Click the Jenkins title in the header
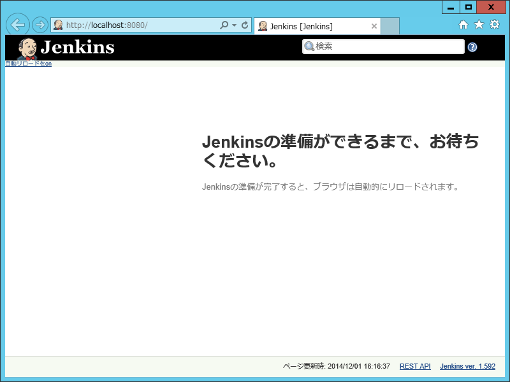The height and width of the screenshot is (382, 510). coord(77,47)
